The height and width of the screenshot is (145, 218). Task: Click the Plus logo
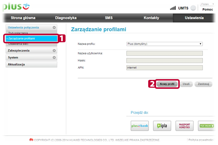click(x=16, y=6)
